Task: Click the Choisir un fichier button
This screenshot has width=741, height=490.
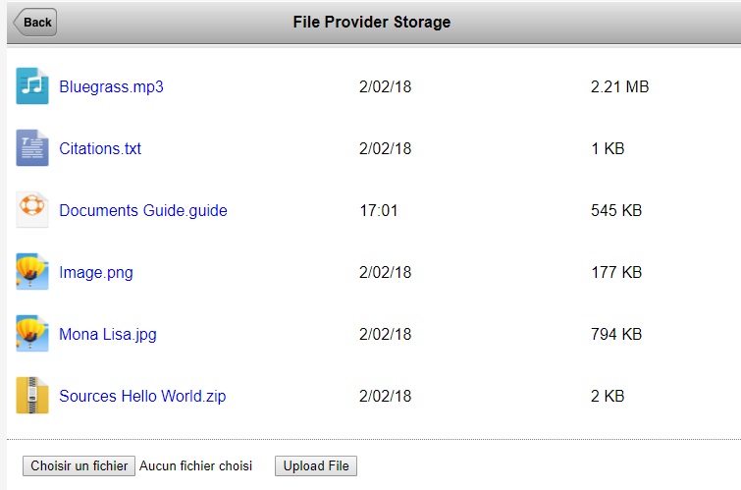Action: click(79, 465)
